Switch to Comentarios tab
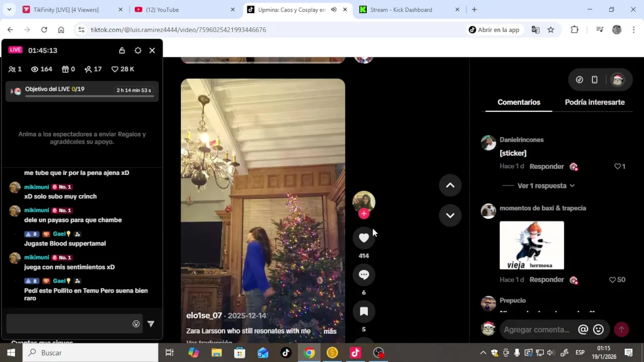644x362 pixels. point(519,102)
